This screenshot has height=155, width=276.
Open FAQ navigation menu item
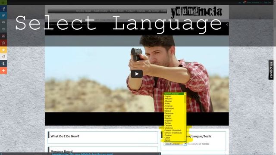163,11
